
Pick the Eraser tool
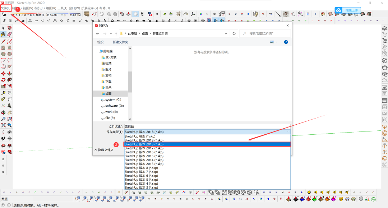click(x=9, y=34)
